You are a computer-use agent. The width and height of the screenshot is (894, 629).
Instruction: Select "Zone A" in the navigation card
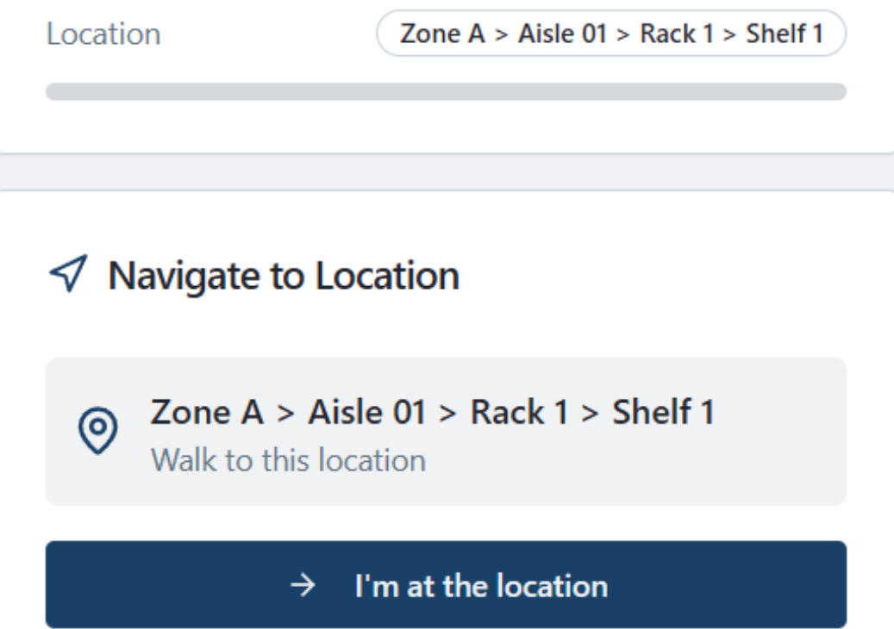207,413
